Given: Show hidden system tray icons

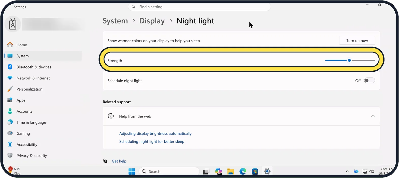Looking at the screenshot, I should [x=347, y=172].
